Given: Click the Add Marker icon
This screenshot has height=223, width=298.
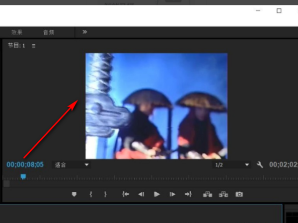Looking at the screenshot, I should pos(74,194).
